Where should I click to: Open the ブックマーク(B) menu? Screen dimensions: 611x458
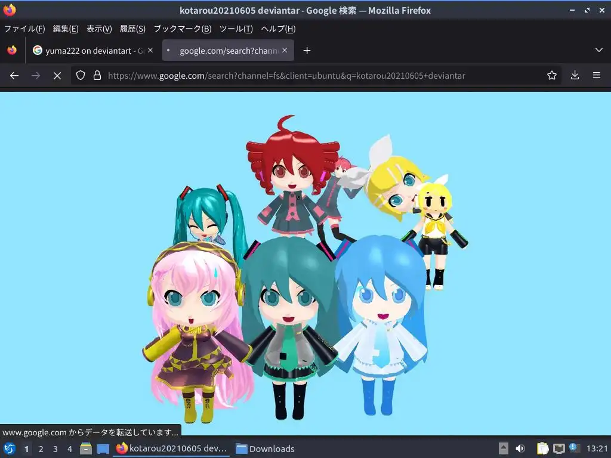tap(183, 29)
